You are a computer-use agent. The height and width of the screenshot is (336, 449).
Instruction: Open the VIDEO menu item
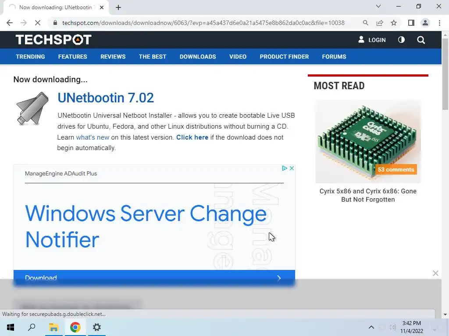pos(238,56)
